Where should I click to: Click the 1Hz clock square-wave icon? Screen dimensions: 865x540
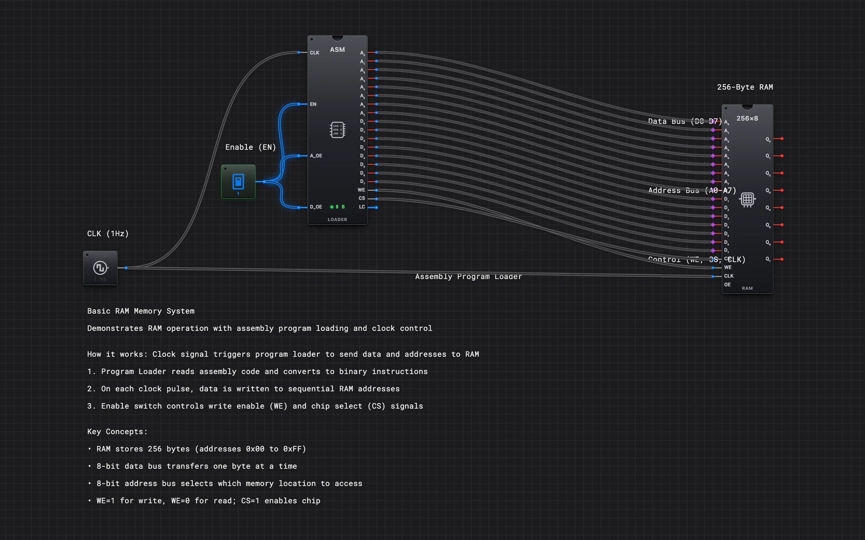click(100, 267)
